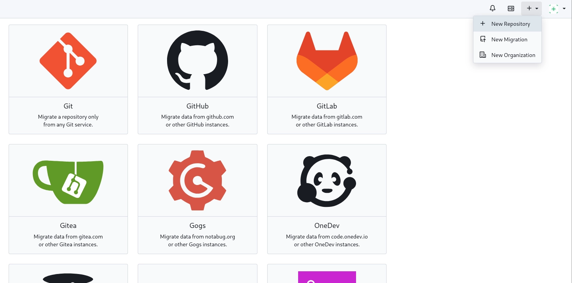This screenshot has width=572, height=283.
Task: Select the OneDev panda logo
Action: click(x=327, y=181)
